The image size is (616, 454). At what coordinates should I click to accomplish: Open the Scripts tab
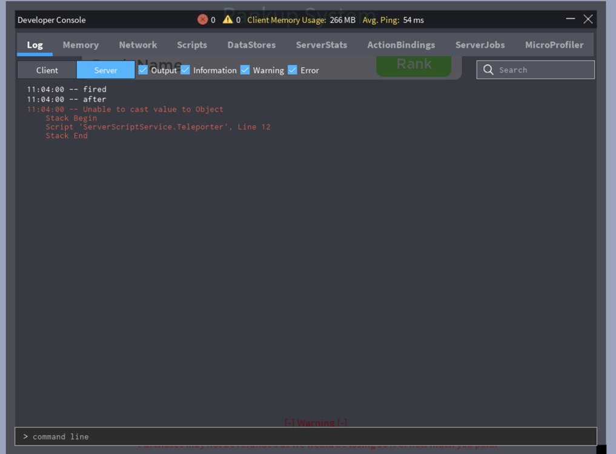click(x=192, y=44)
